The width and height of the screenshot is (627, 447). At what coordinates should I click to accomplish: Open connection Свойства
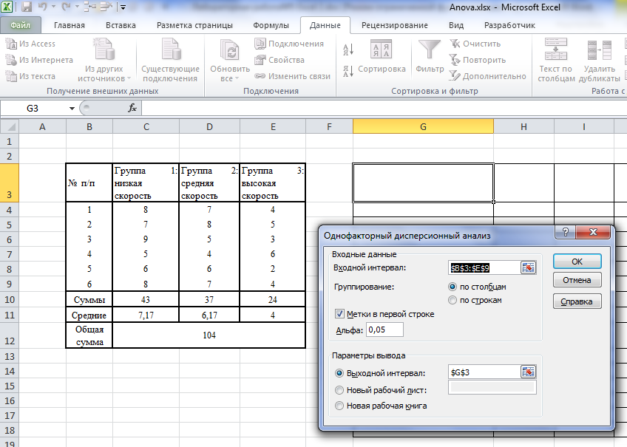(x=279, y=60)
